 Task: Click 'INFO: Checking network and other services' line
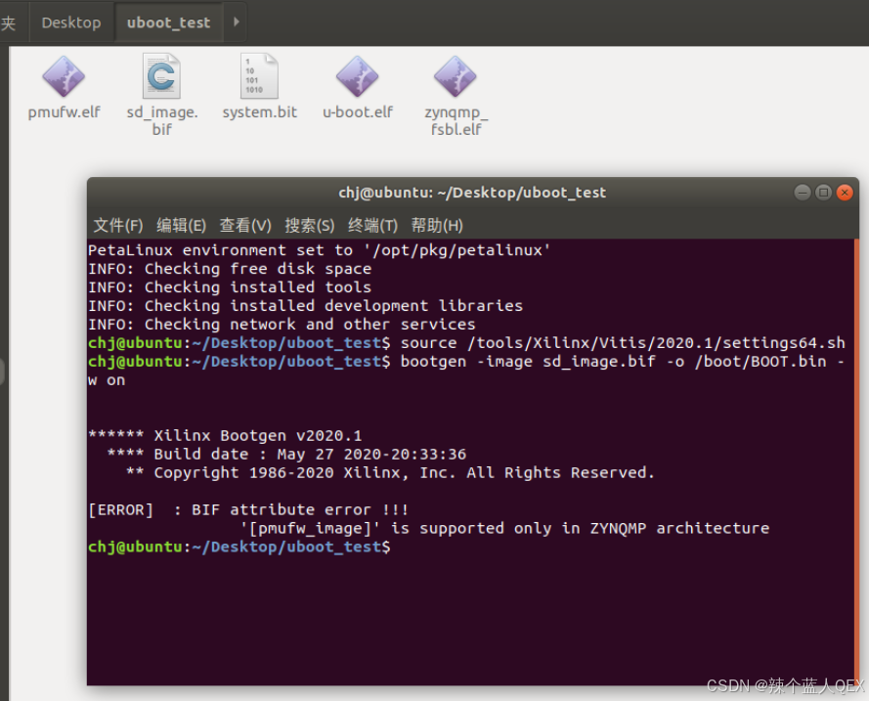pos(282,325)
